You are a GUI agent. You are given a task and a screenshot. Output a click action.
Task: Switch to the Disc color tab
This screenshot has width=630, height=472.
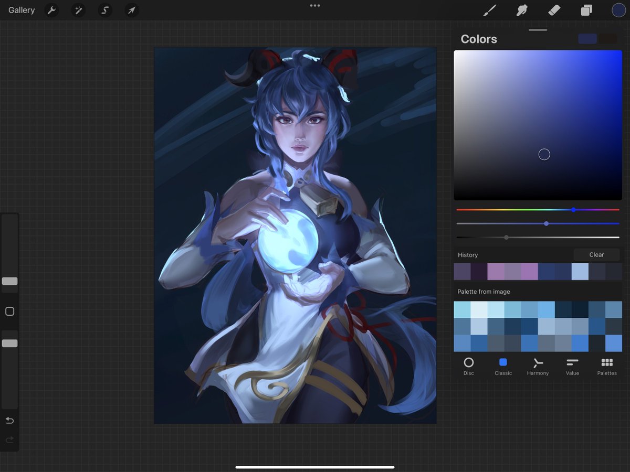[x=469, y=366]
